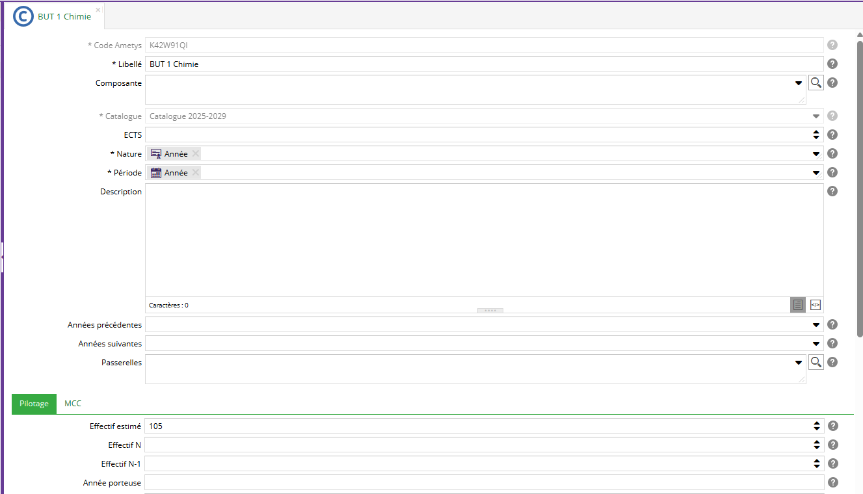The height and width of the screenshot is (494, 863).
Task: Click the magnifier icon next to Passerelles
Action: pyautogui.click(x=816, y=362)
